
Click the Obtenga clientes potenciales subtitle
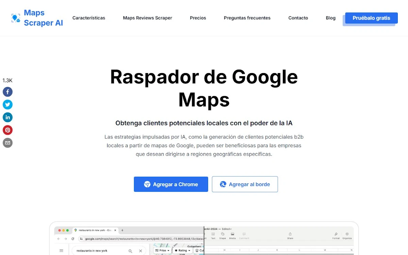(x=204, y=123)
